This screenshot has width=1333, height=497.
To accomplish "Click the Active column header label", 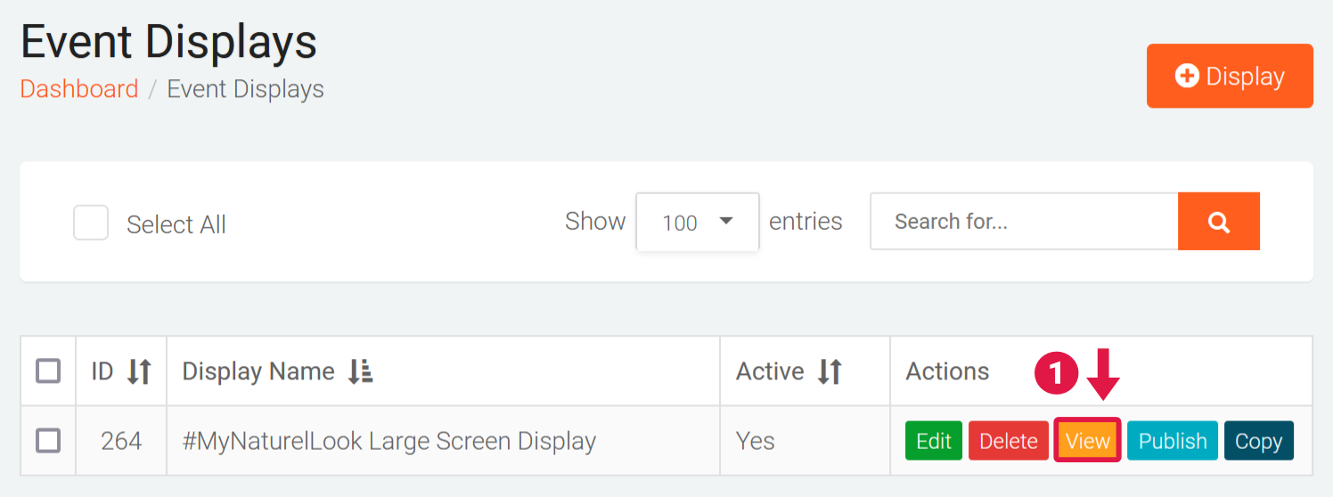I will point(770,371).
